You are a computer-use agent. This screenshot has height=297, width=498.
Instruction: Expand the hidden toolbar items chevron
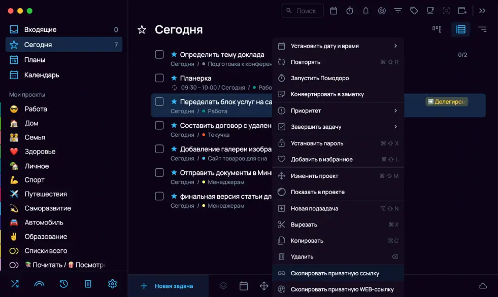[x=482, y=11]
